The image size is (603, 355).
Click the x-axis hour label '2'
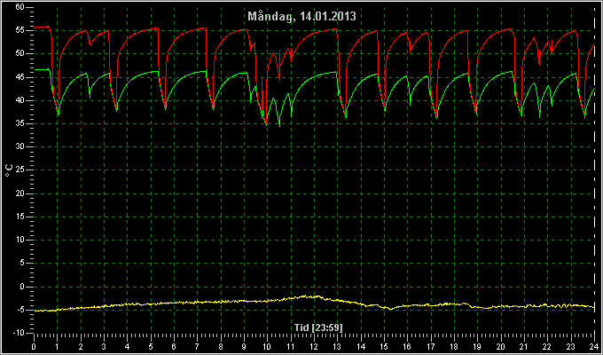(81, 346)
